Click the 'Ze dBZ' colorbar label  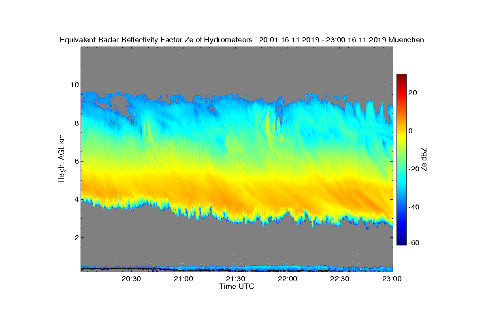(x=424, y=159)
